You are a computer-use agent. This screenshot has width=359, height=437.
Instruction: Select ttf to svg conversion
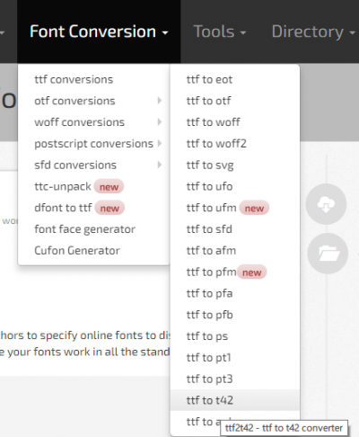[x=235, y=165]
